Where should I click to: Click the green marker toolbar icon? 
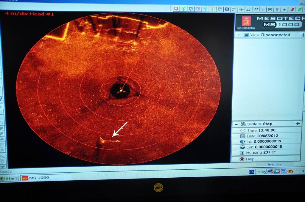[299, 10]
